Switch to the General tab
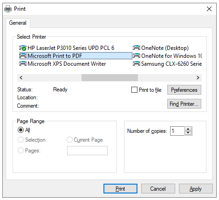Viewport: 219px width, 200px height. click(18, 23)
